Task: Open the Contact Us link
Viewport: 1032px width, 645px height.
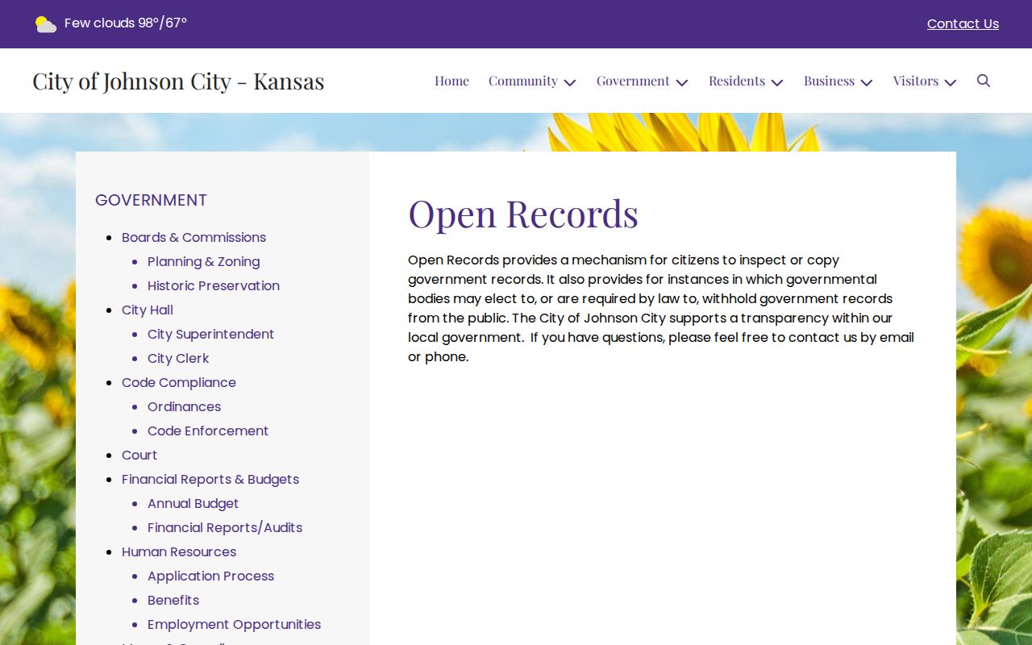Action: tap(963, 24)
